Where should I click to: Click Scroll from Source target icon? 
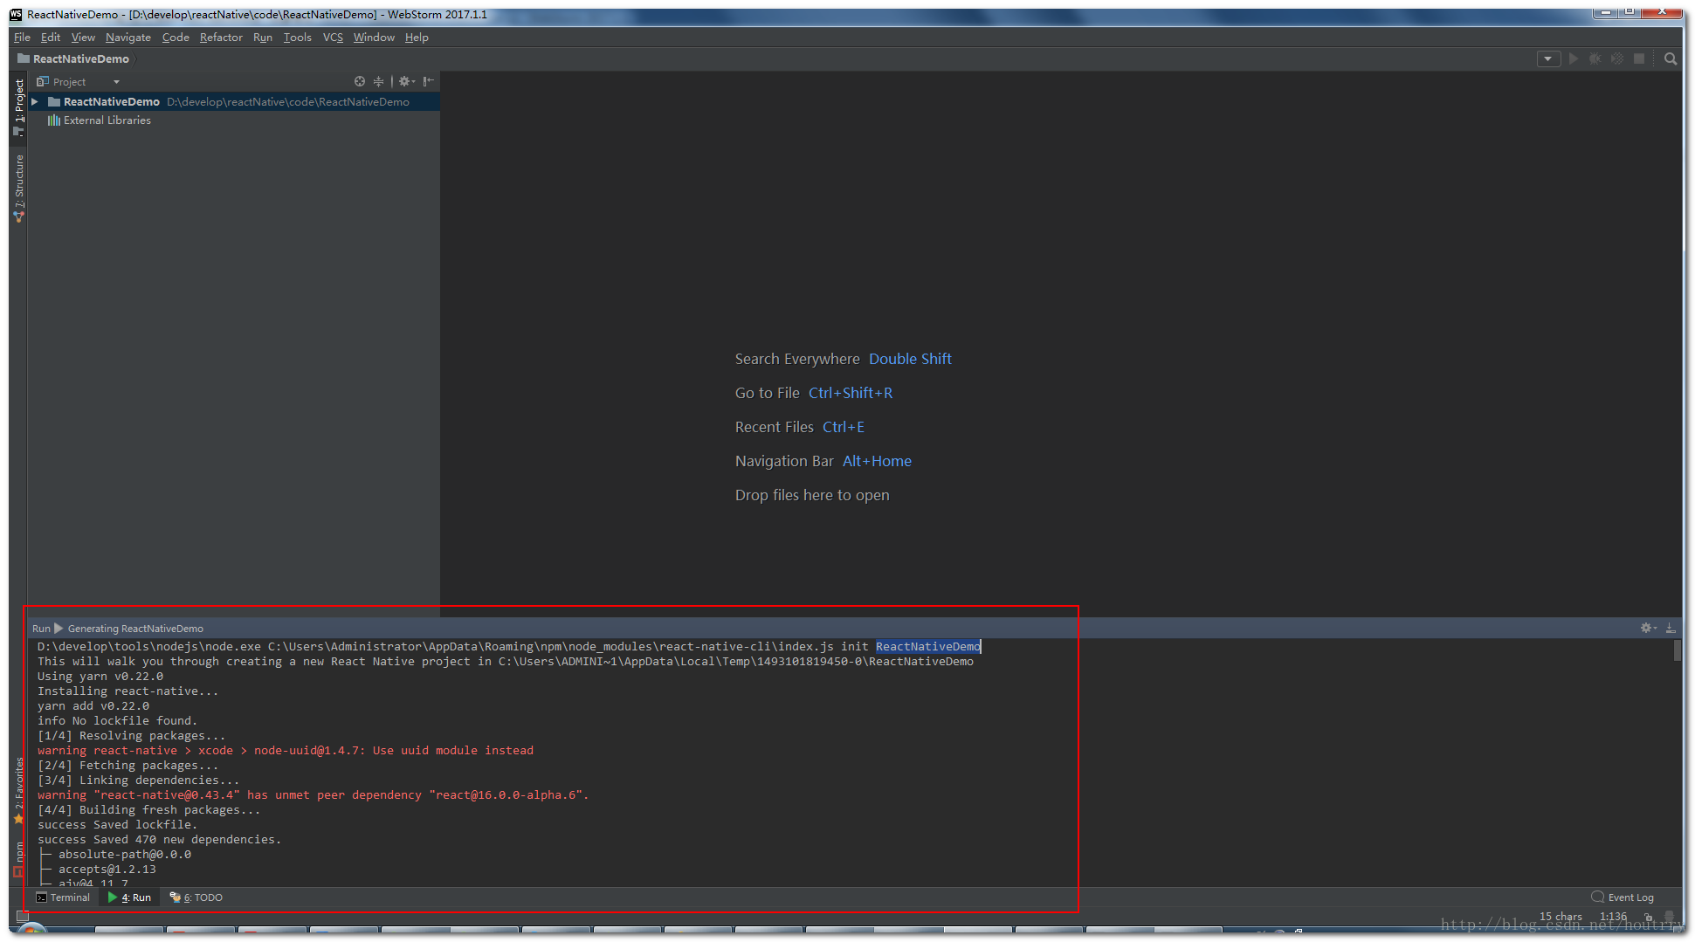pos(360,81)
